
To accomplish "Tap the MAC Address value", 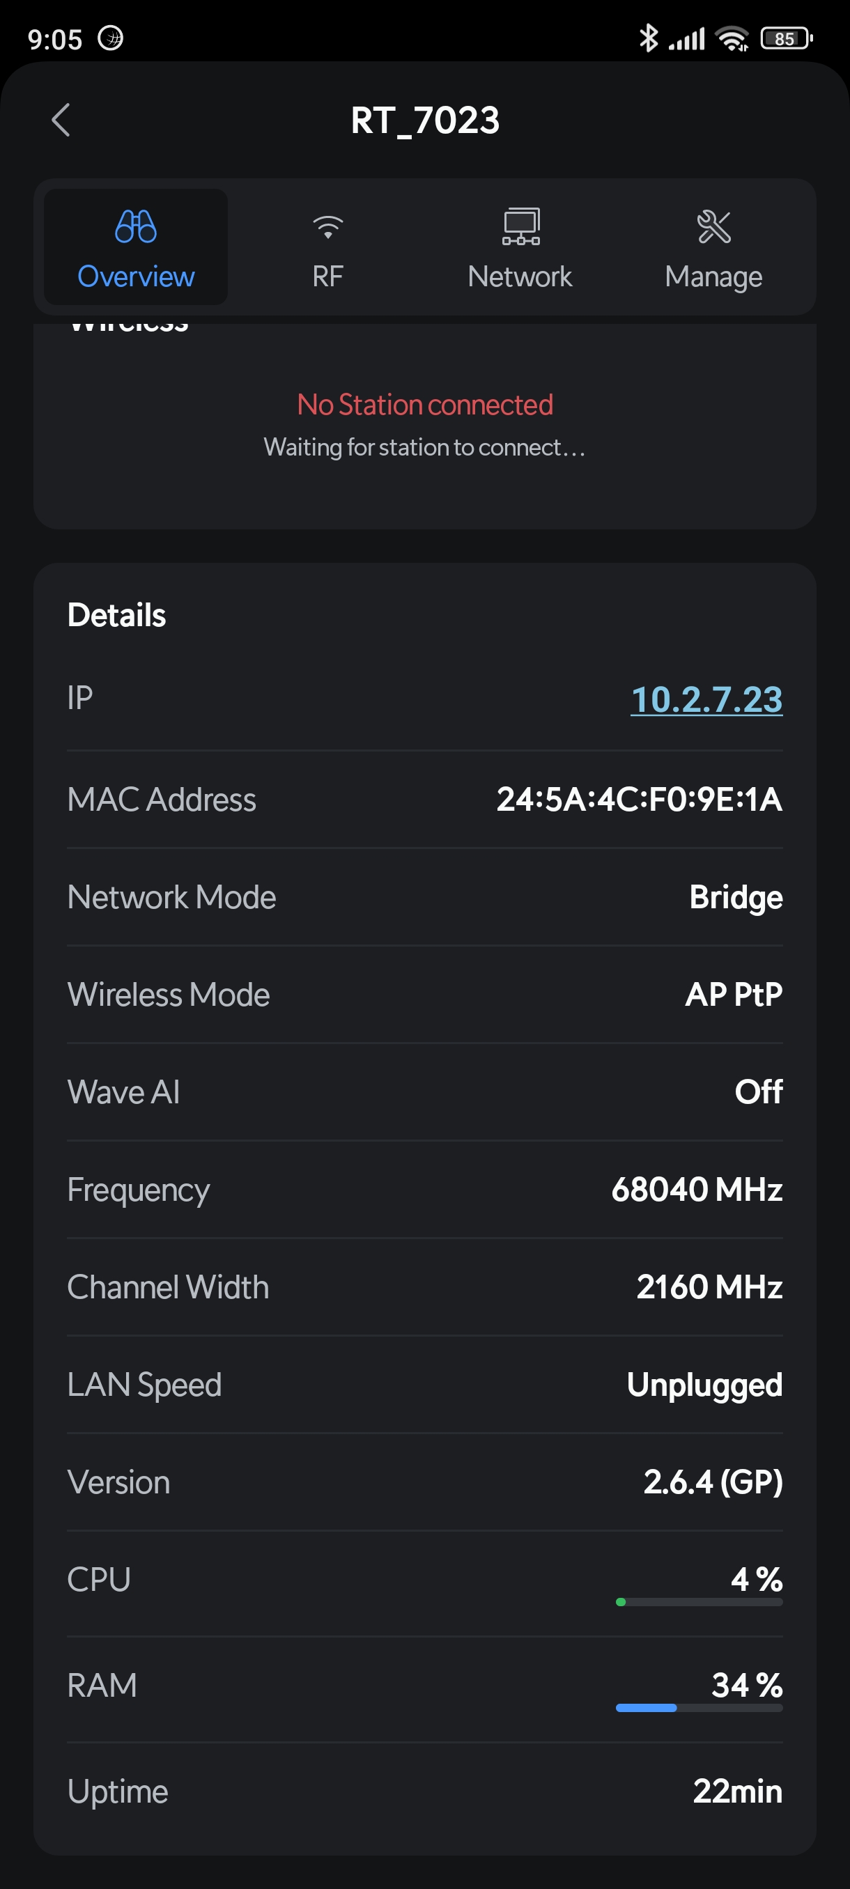I will click(639, 800).
